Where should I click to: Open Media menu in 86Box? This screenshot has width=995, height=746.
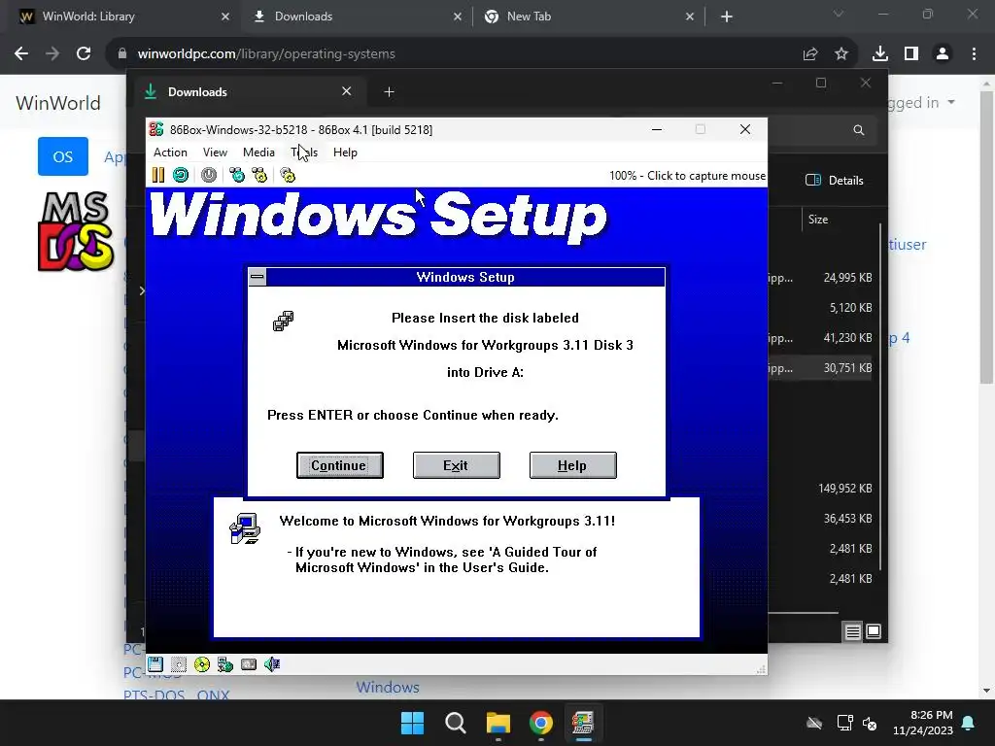[x=258, y=153]
